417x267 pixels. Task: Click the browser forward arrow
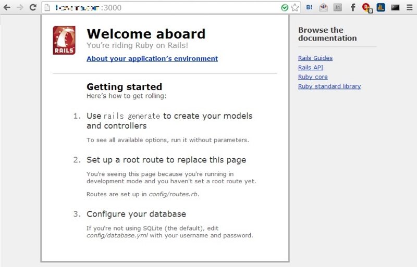point(20,7)
